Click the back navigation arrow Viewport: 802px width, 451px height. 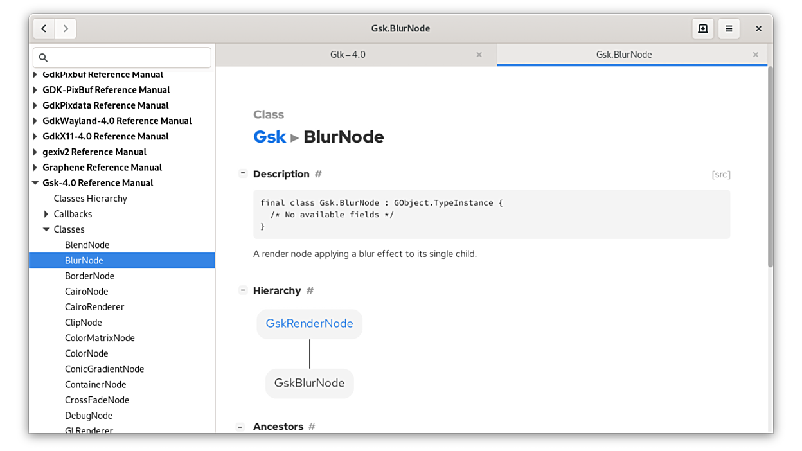tap(44, 29)
